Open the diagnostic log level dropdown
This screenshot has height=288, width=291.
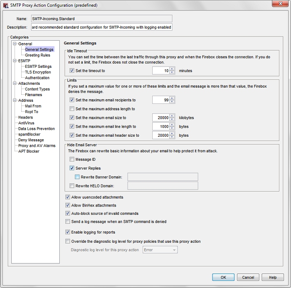[x=160, y=250]
